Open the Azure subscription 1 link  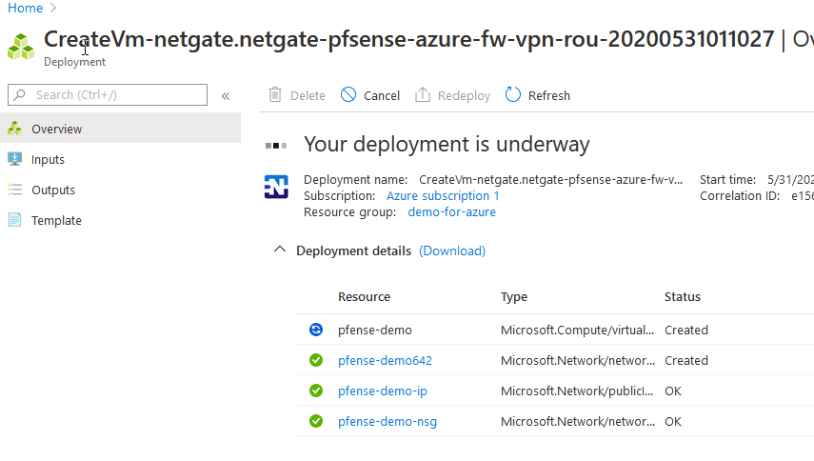tap(443, 195)
